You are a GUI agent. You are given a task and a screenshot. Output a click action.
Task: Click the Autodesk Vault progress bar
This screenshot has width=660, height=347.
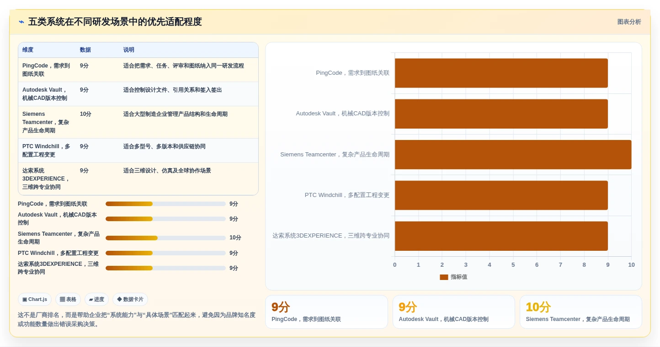(x=165, y=219)
